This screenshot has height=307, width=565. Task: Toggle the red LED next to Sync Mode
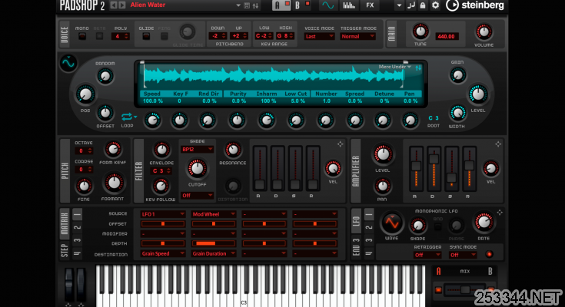coord(489,255)
